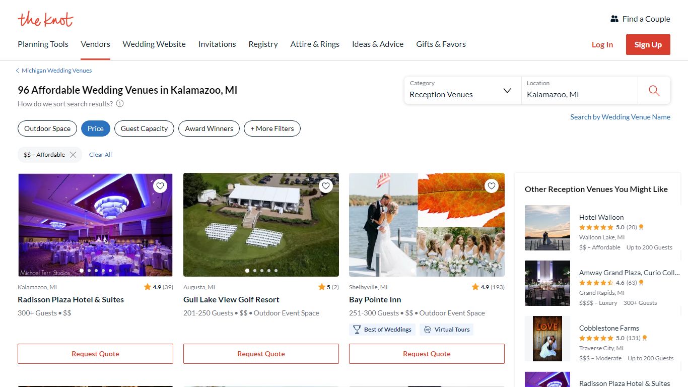Click the info icon beside sort results

[x=120, y=104]
